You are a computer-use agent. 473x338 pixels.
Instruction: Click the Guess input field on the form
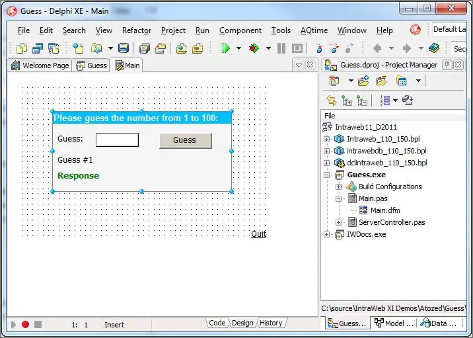(x=117, y=140)
